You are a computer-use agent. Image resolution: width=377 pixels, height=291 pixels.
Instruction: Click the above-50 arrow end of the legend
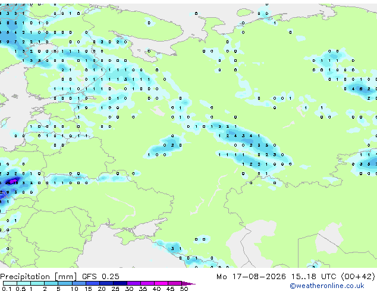click(x=188, y=283)
